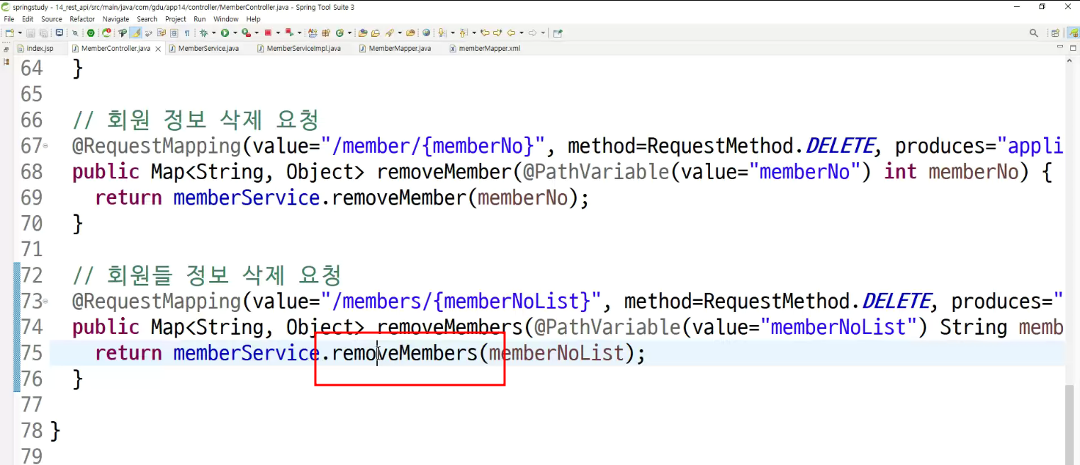Image resolution: width=1080 pixels, height=465 pixels.
Task: Click the Forward navigation arrow icon
Action: 533,33
